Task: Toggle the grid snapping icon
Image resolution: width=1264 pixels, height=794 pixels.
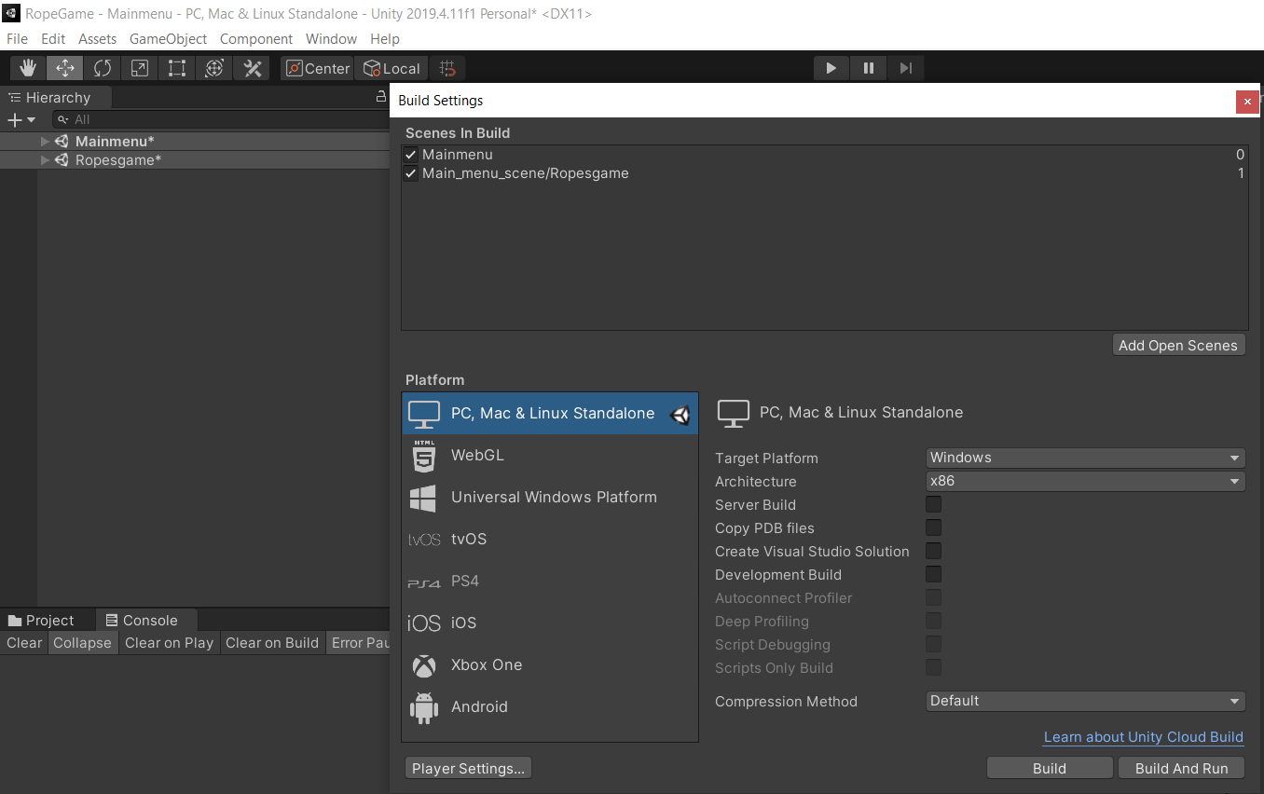Action: (x=447, y=68)
